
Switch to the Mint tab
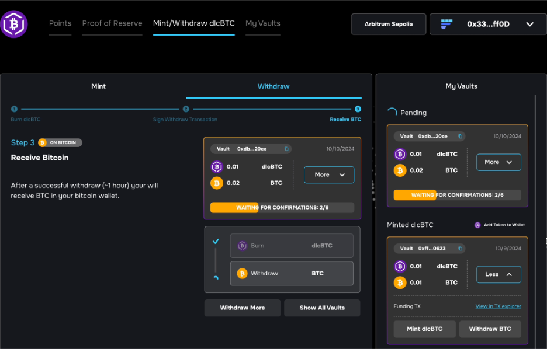point(98,86)
